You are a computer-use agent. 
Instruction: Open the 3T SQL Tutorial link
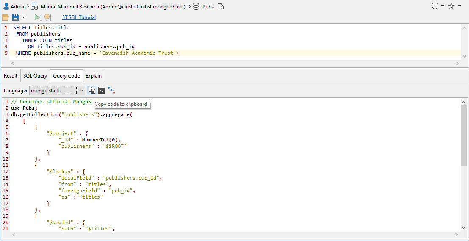point(79,17)
